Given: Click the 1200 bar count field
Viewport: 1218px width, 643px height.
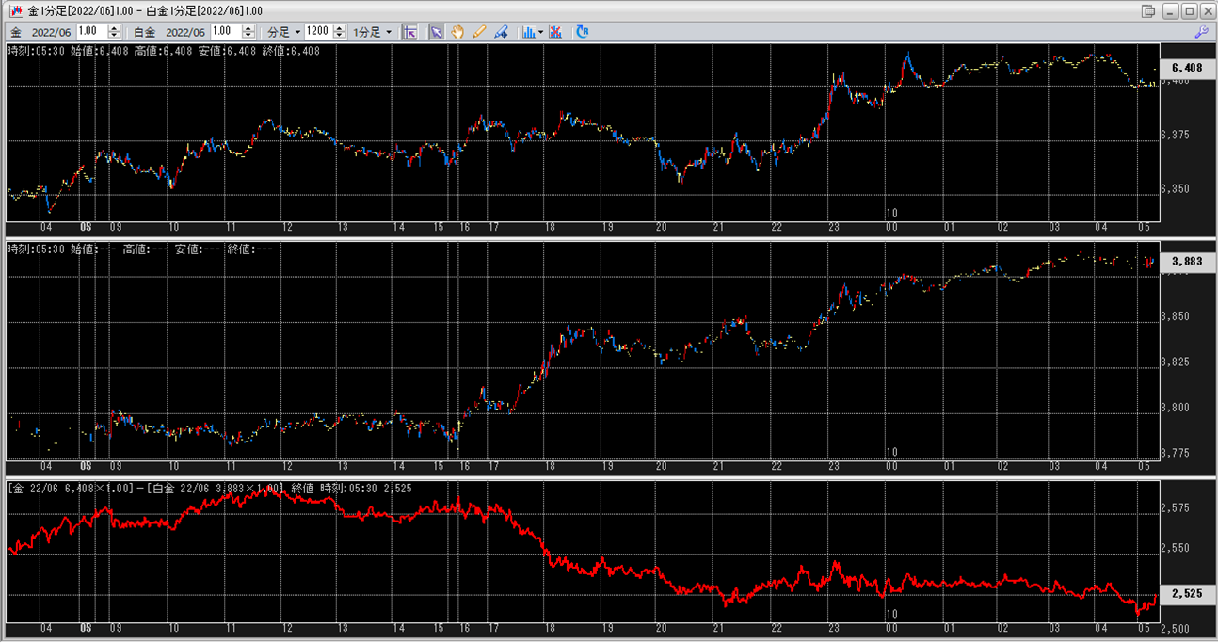Looking at the screenshot, I should 317,32.
